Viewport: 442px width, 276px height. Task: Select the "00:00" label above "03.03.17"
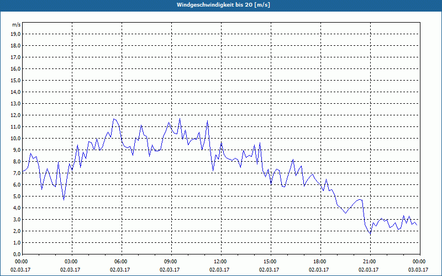tap(420, 262)
